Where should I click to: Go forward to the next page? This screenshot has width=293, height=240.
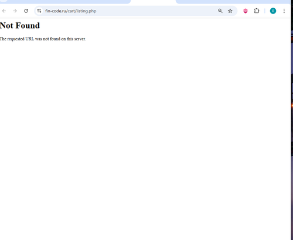tap(15, 11)
